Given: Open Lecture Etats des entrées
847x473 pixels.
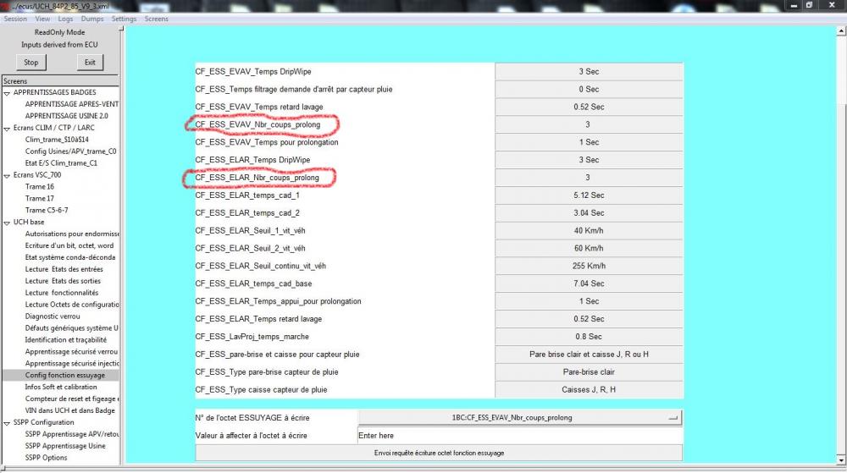Looking at the screenshot, I should pyautogui.click(x=64, y=269).
